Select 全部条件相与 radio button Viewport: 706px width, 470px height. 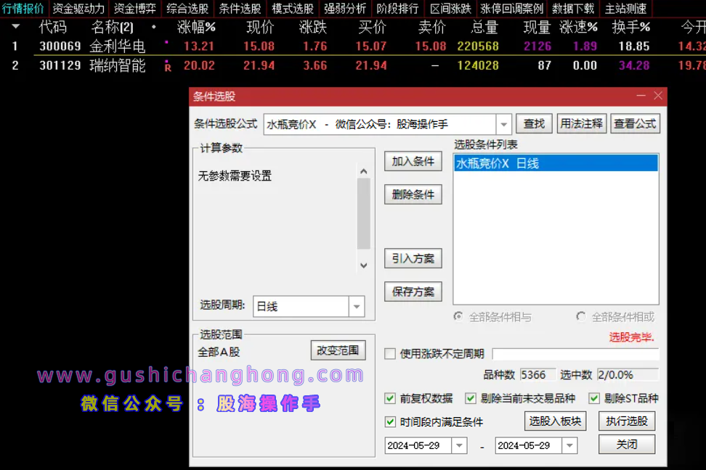coord(458,317)
